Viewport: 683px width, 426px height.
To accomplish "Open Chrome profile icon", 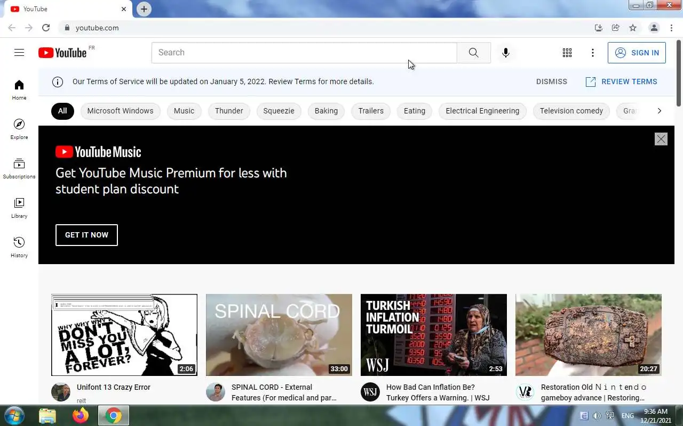I will pyautogui.click(x=654, y=28).
